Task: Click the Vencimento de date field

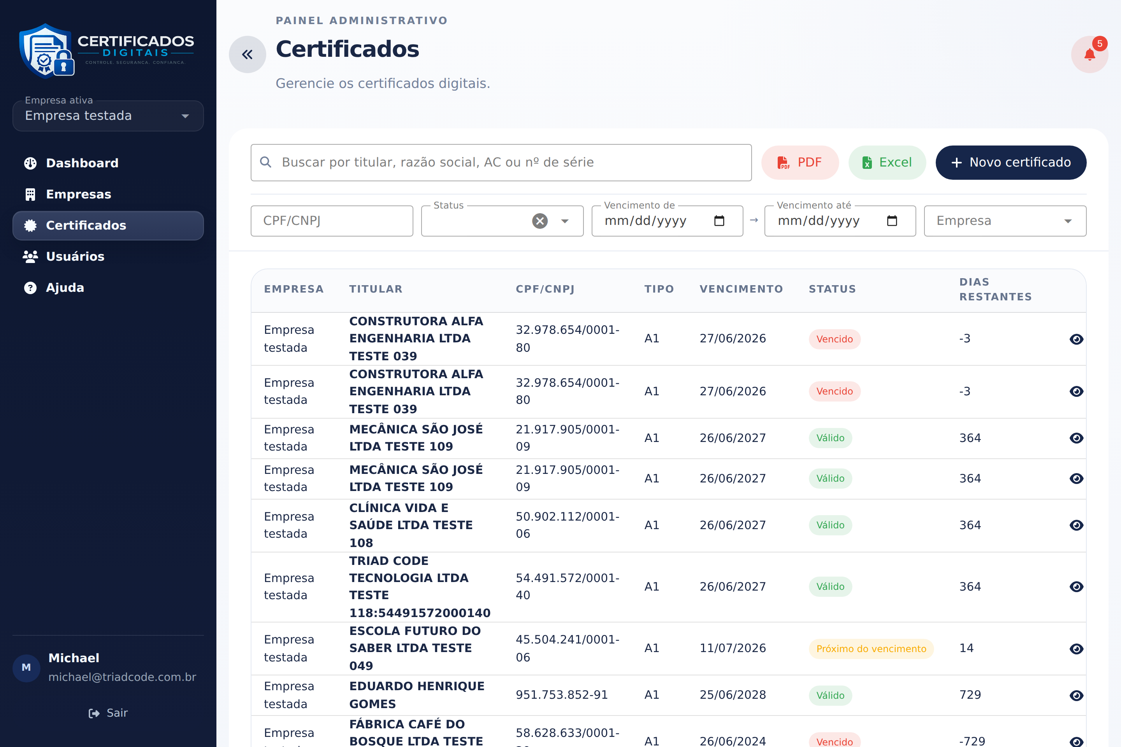Action: click(x=667, y=221)
